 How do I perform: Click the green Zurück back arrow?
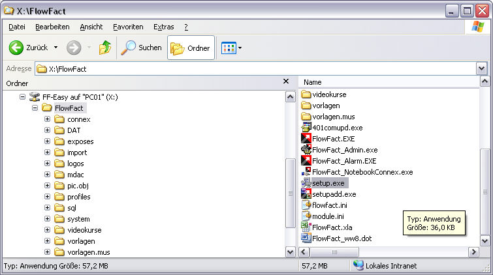16,48
